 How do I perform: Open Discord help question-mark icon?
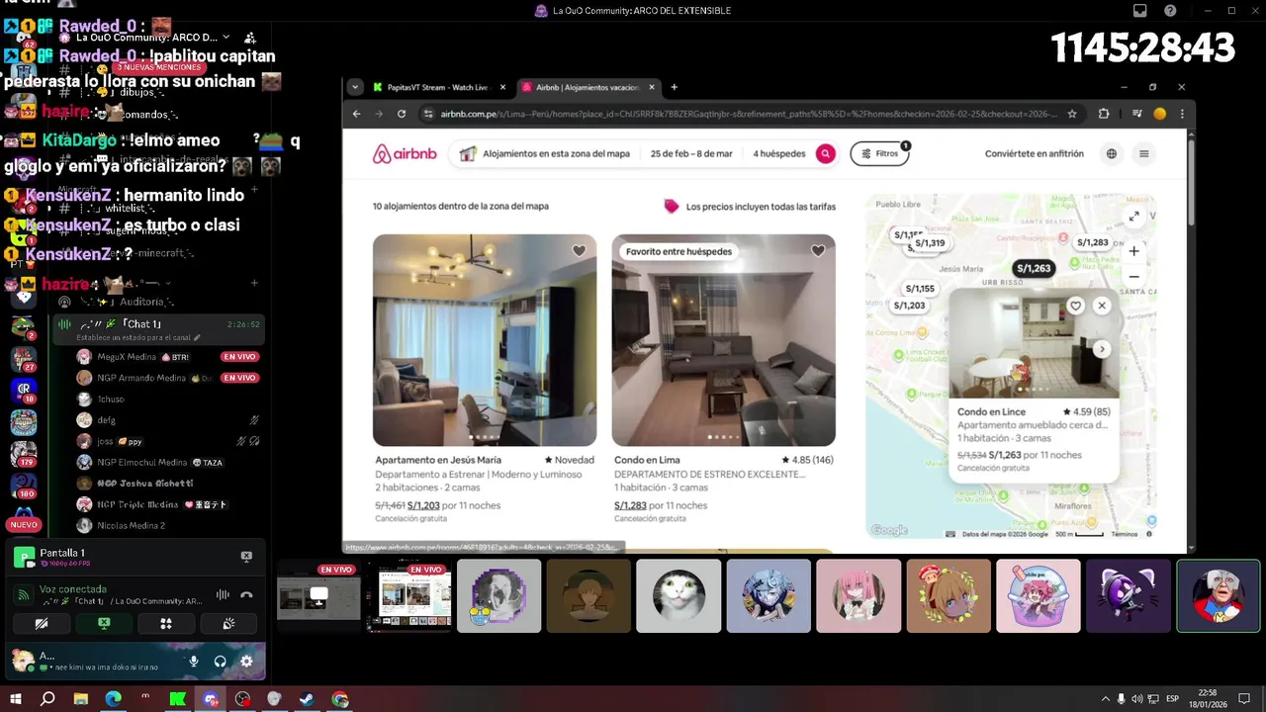click(x=1171, y=11)
